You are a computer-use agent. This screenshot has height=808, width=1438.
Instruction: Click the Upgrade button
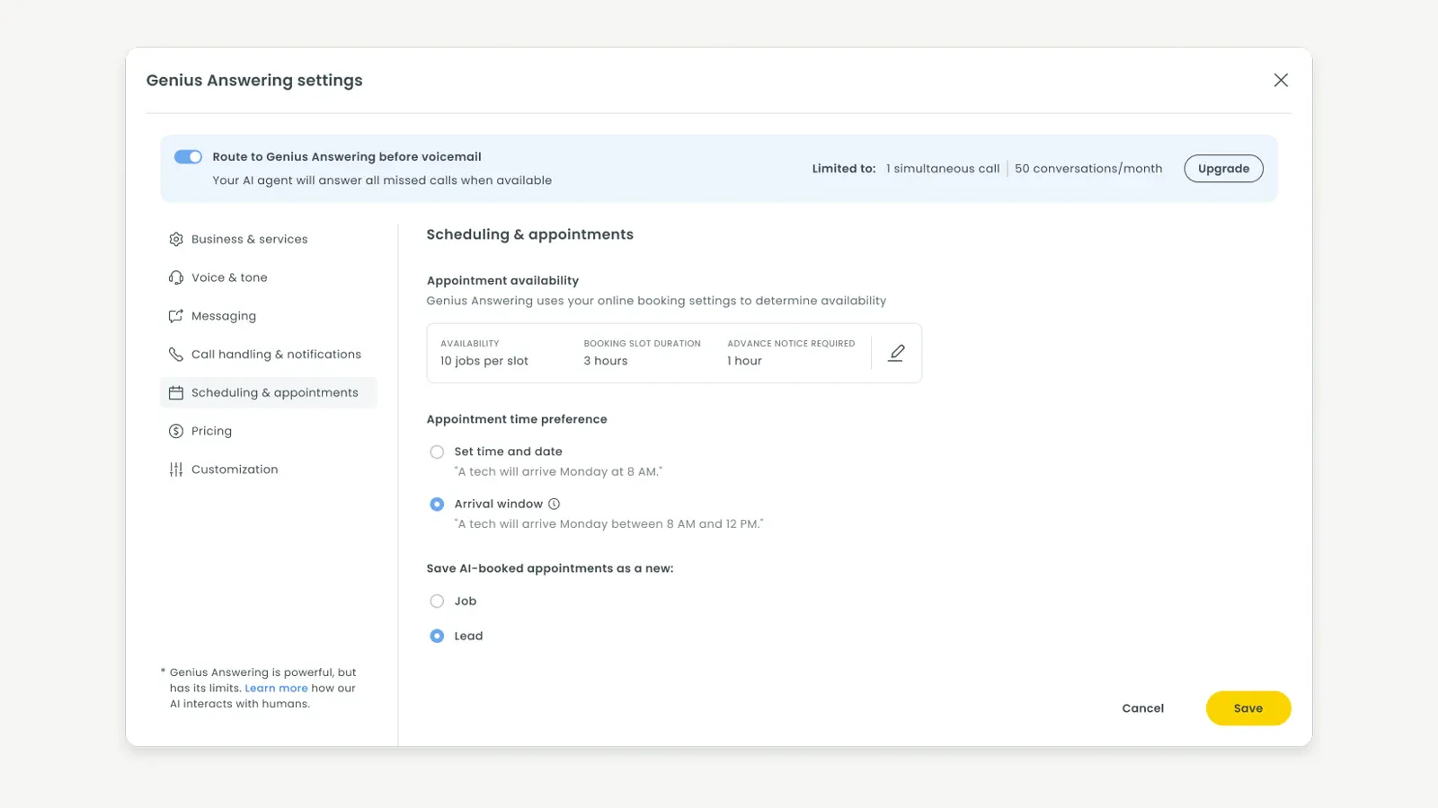click(x=1223, y=169)
